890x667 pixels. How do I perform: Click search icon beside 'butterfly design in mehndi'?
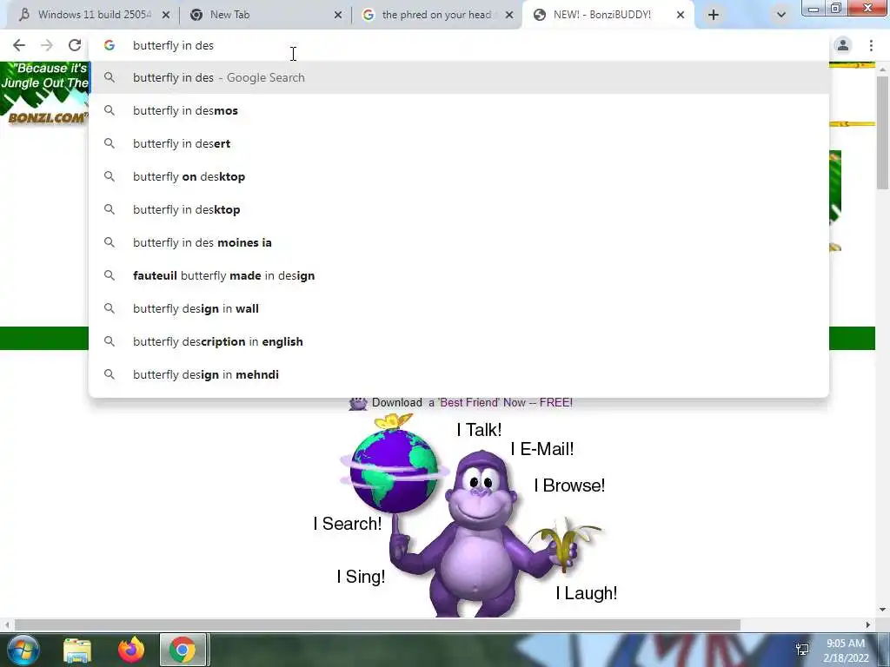tap(110, 374)
